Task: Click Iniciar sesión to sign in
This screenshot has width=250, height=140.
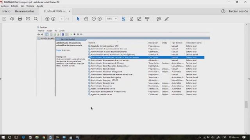Action: click(238, 11)
